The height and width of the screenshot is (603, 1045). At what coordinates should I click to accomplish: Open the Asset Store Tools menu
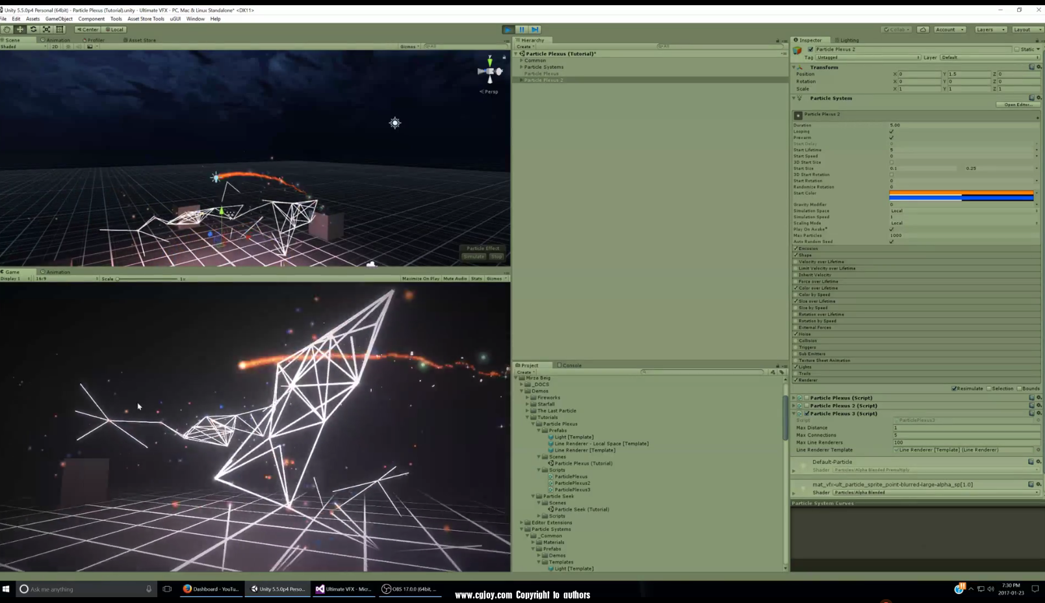click(x=146, y=19)
